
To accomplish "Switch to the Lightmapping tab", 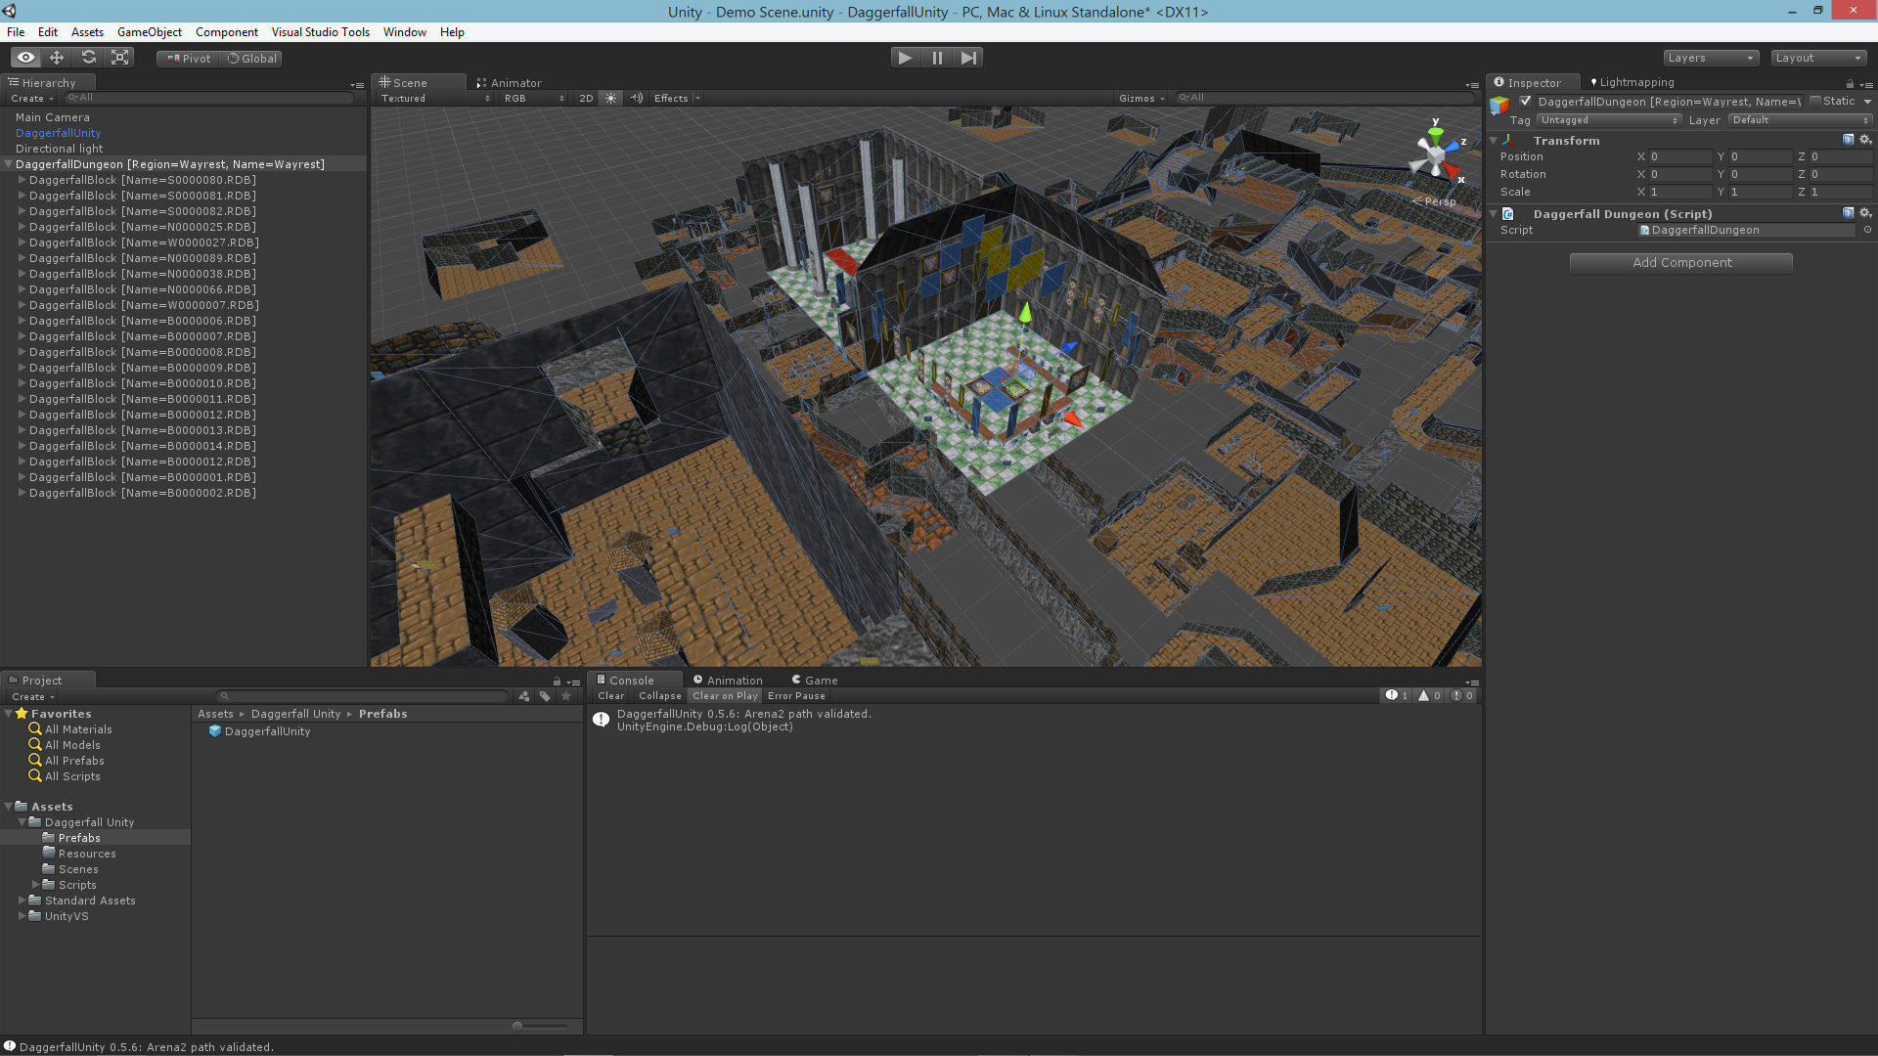I will click(x=1632, y=82).
